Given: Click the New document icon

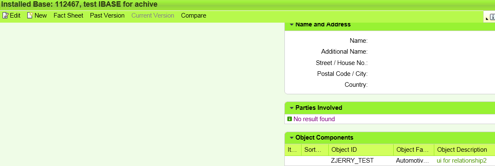Looking at the screenshot, I should [30, 16].
